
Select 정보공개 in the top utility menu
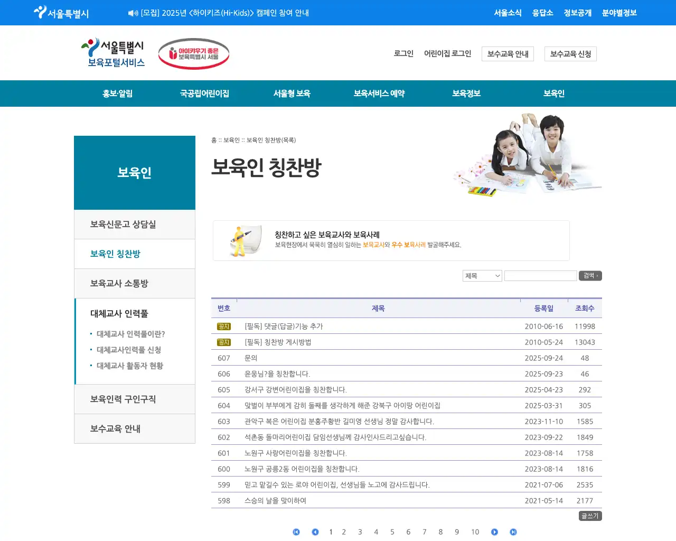[x=577, y=13]
